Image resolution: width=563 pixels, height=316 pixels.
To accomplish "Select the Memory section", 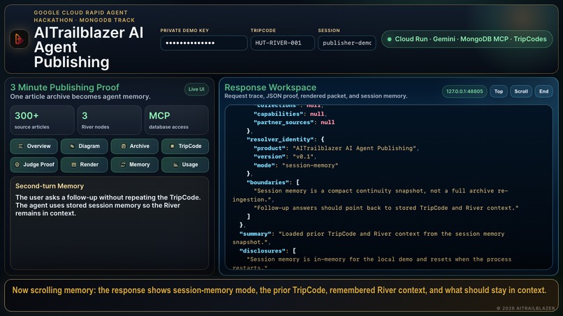I will point(134,165).
